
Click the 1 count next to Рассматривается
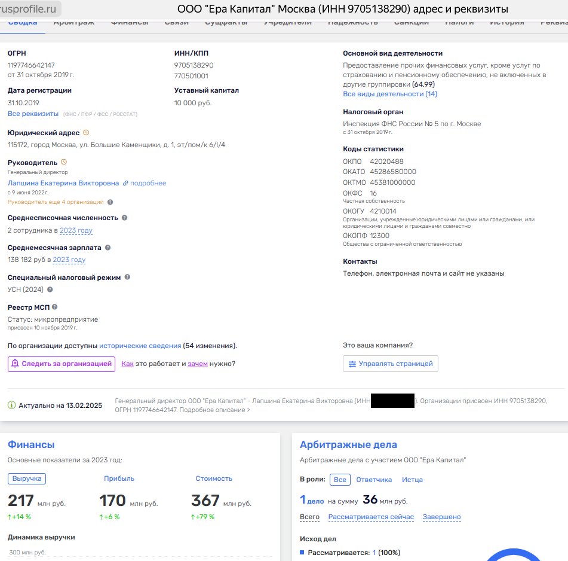coord(374,553)
